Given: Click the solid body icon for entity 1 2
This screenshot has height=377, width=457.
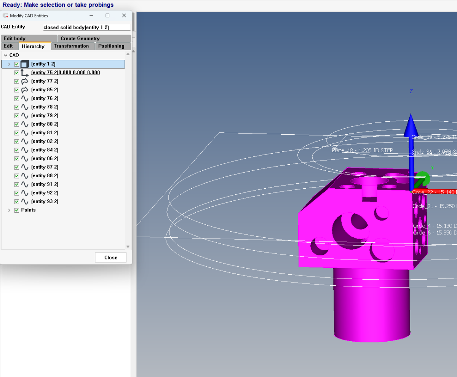Looking at the screenshot, I should pos(24,64).
